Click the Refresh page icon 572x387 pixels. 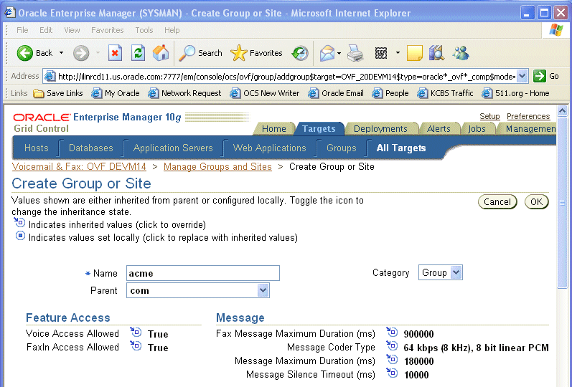[x=138, y=53]
